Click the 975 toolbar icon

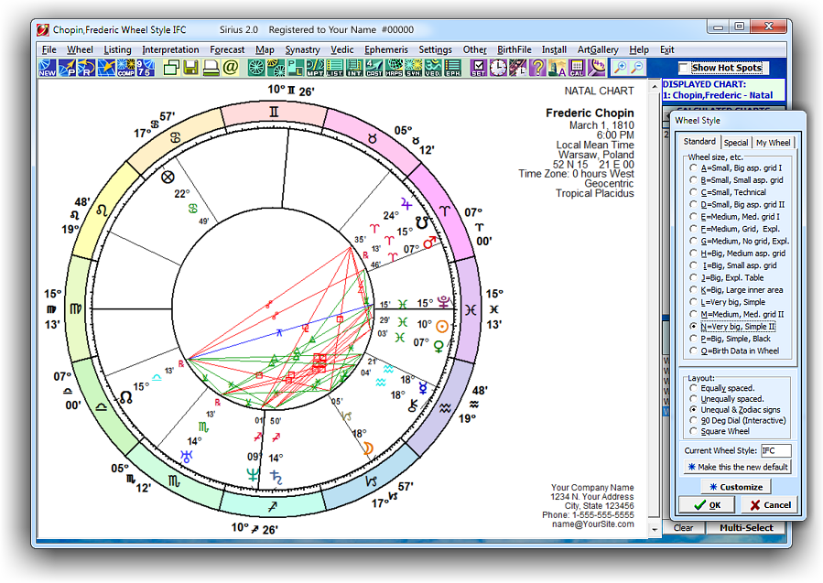click(x=146, y=68)
